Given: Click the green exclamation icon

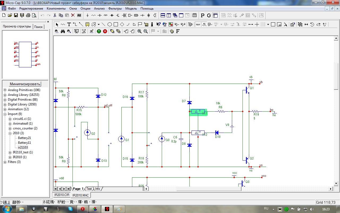Looking at the screenshot, I should point(99,31).
